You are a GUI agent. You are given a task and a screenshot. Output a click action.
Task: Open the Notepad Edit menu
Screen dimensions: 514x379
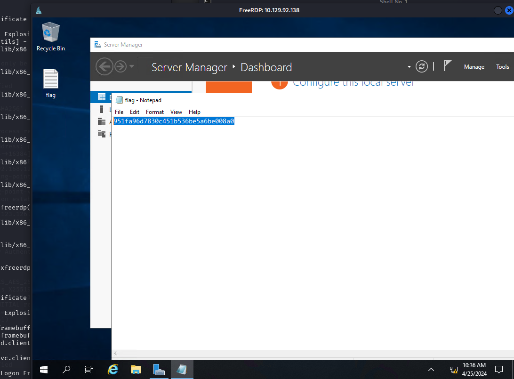coord(135,112)
